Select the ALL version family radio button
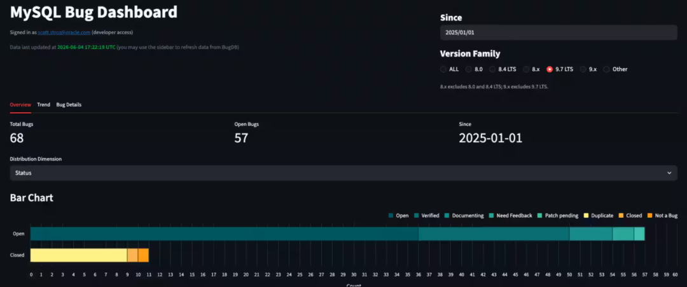 (x=443, y=69)
